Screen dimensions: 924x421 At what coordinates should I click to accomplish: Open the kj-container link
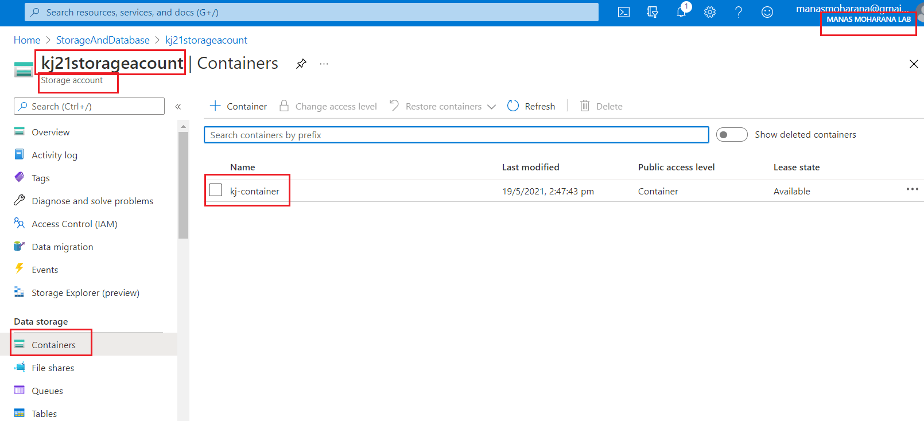(x=255, y=191)
